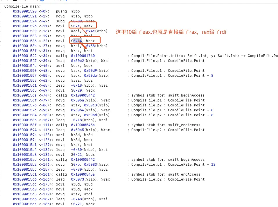Click operand 0x50b4(%rip), %rax

click(90, 110)
